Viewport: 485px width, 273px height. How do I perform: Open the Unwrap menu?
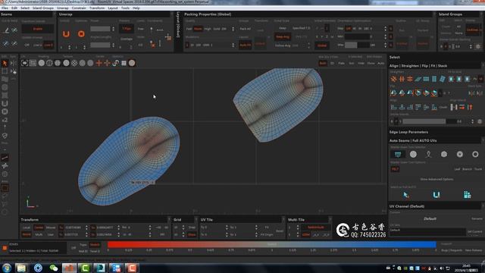point(62,8)
